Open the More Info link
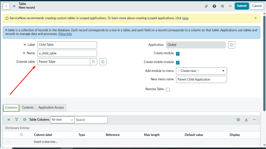This screenshot has height=149, width=266. point(65,34)
